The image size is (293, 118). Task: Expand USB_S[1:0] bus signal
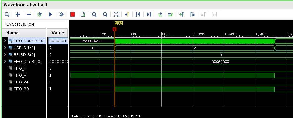[x=5, y=48]
